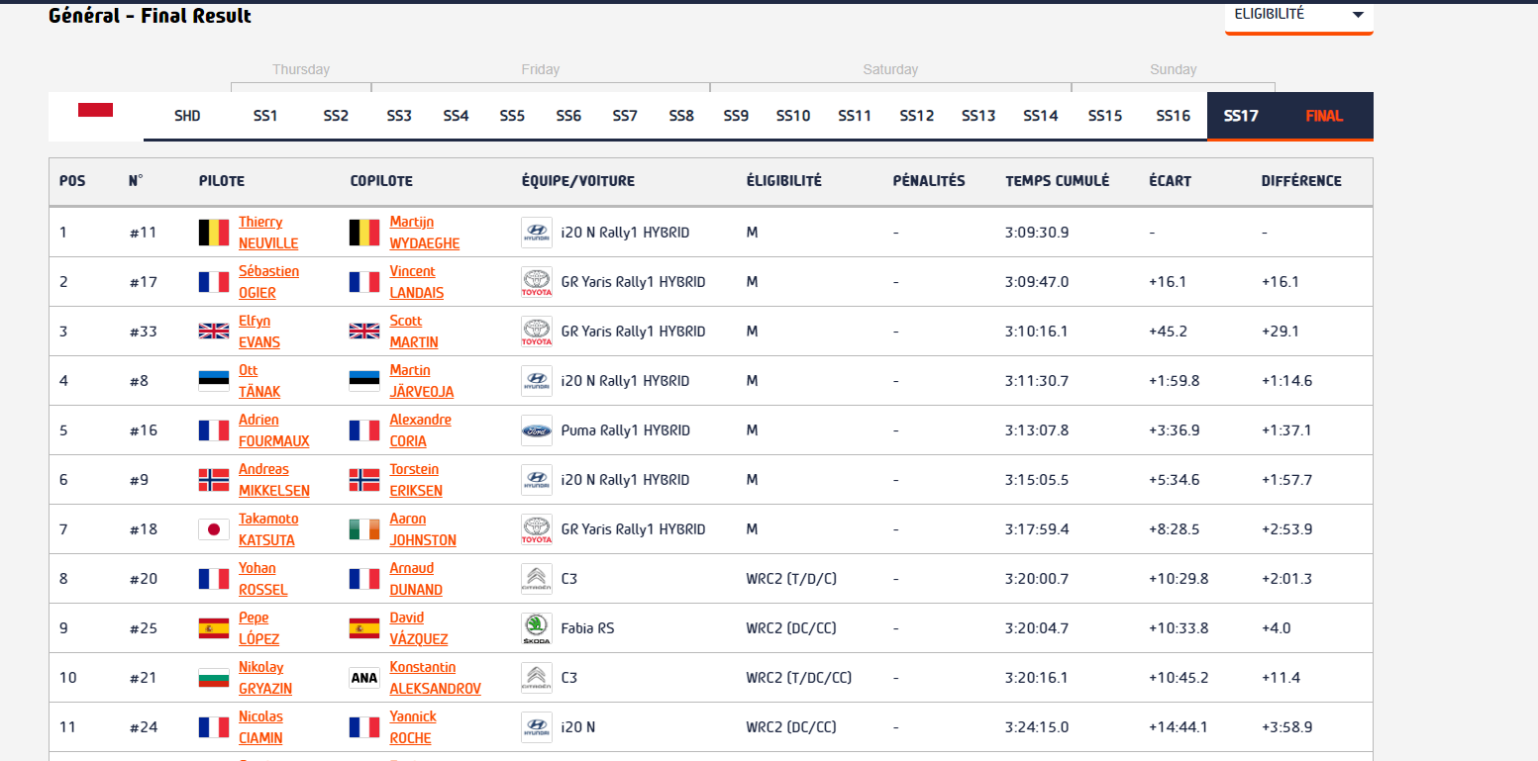Select the SHD stage tab
Image resolution: width=1538 pixels, height=761 pixels.
click(187, 116)
